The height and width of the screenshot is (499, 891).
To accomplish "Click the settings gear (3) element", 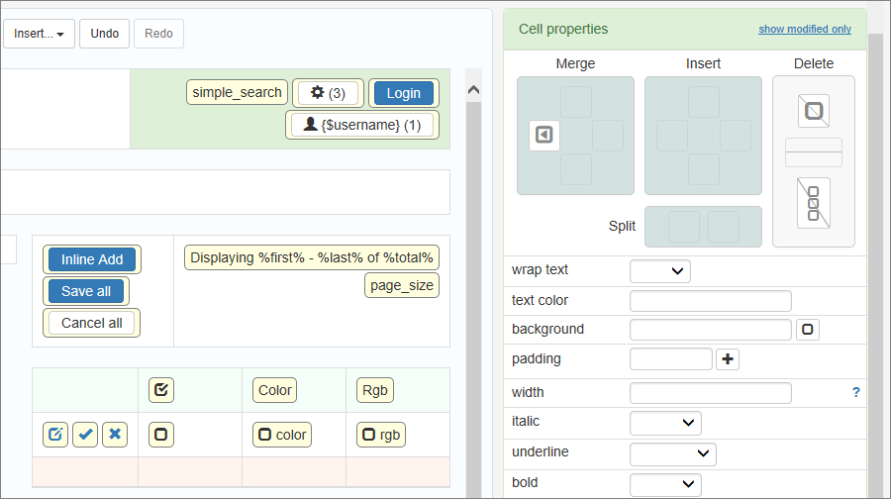I will point(330,93).
